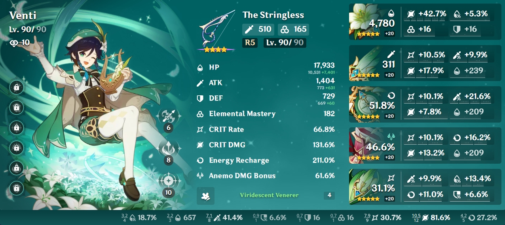Screen dimensions: 505x225
Task: Click the bottom locked constellation icon
Action: pos(17,187)
